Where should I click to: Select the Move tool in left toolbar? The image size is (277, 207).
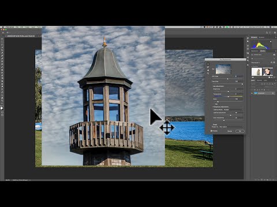click(x=2, y=39)
